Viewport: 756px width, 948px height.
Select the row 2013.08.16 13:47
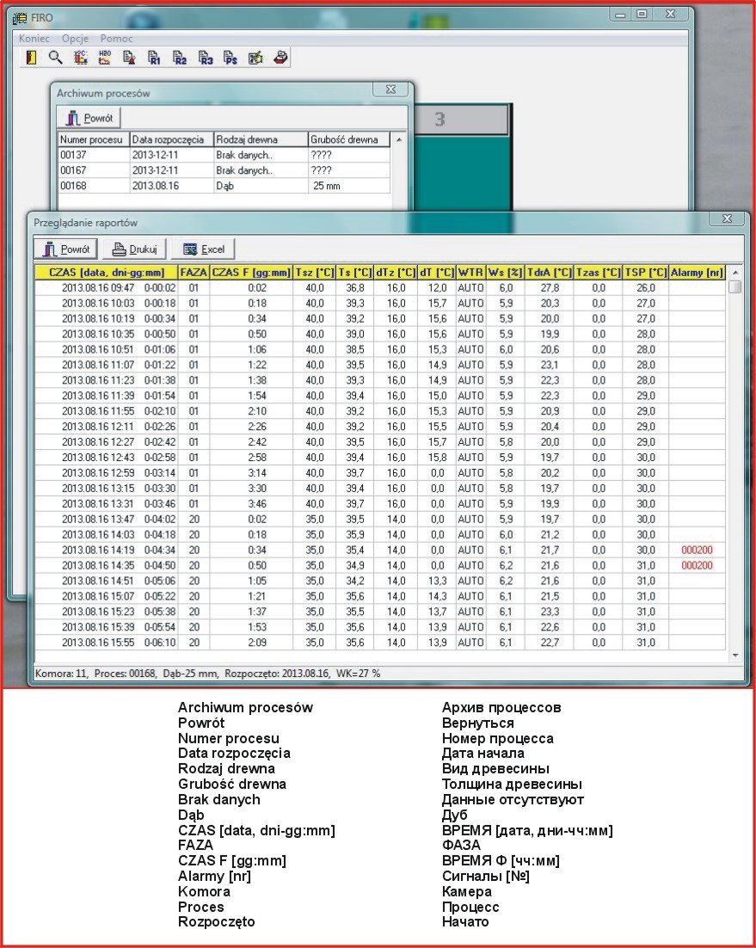tap(380, 520)
